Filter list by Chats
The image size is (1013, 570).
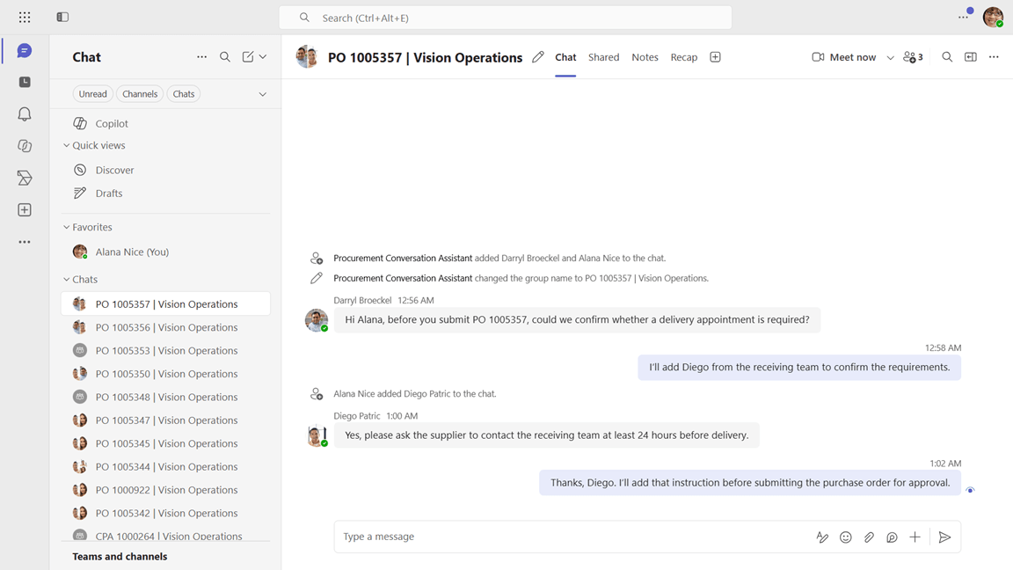coord(184,94)
